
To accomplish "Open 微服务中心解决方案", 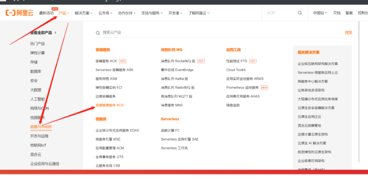I will (313, 81).
